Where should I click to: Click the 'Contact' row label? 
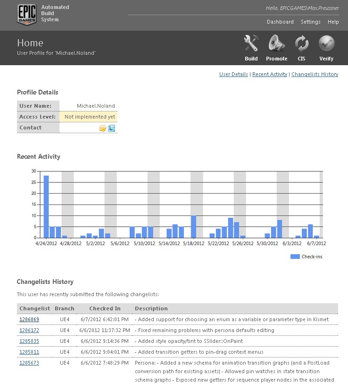[x=31, y=128]
